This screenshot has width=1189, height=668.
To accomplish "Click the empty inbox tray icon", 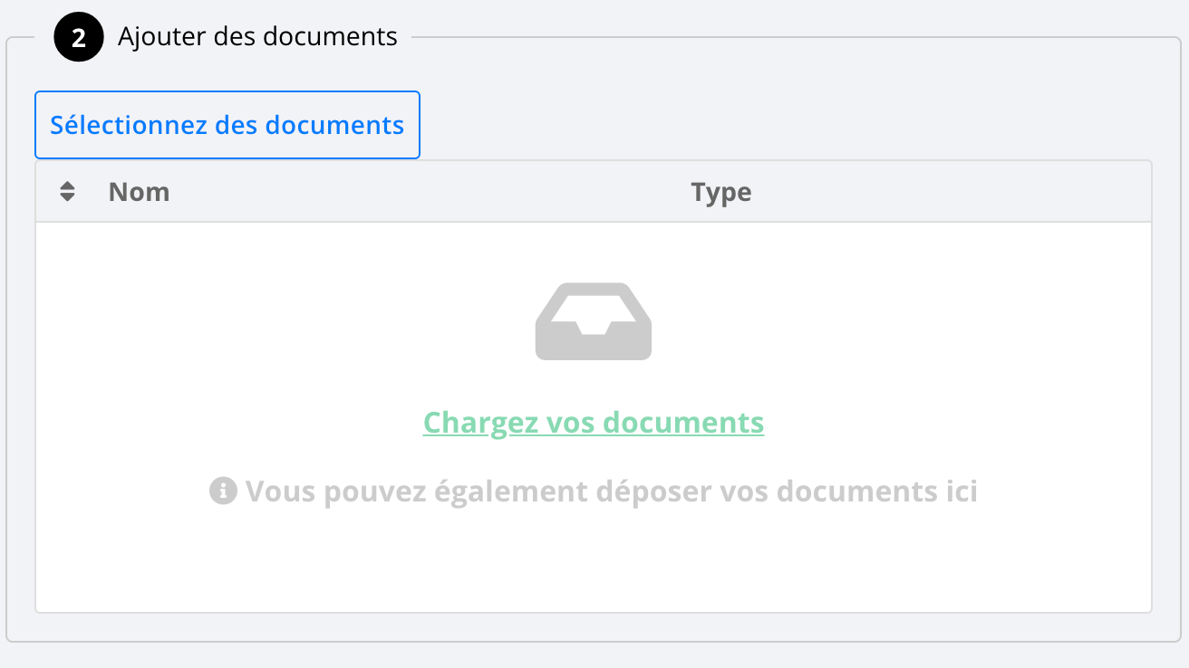I will point(594,321).
